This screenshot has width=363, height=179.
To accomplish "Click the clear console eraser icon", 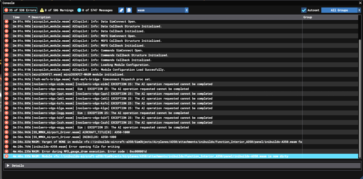I will coord(121,10).
